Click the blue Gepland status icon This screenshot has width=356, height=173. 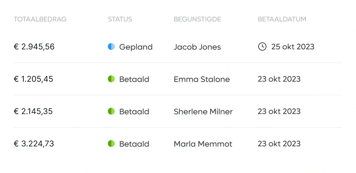tap(111, 47)
